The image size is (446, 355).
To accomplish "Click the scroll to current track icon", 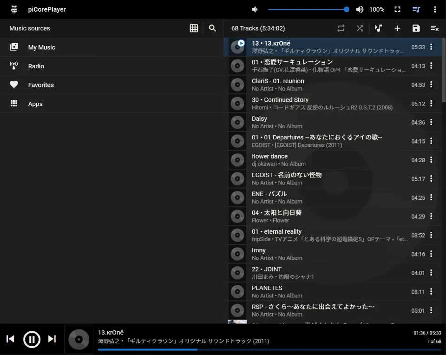I will pos(378,28).
